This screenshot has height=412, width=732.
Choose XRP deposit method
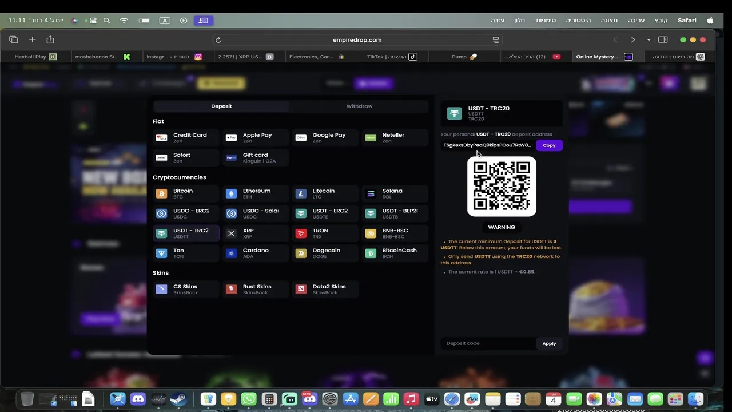[256, 233]
